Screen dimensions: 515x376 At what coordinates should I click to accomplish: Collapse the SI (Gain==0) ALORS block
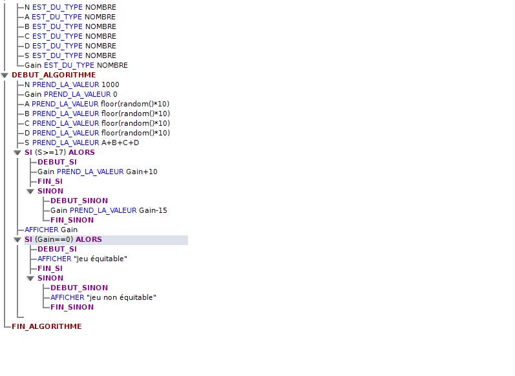click(17, 240)
